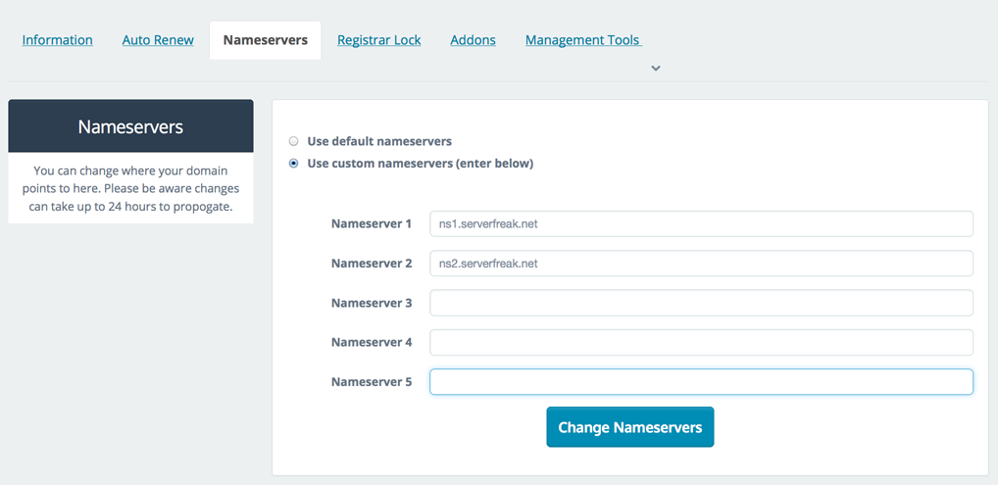
Task: Choose the Use custom nameservers radio button
Action: tap(293, 164)
